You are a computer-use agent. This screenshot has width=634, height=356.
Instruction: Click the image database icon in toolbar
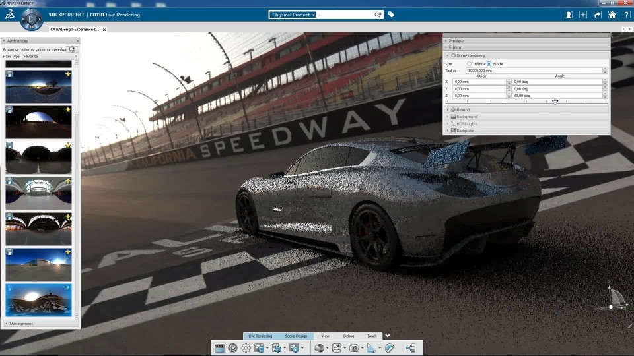pyautogui.click(x=259, y=348)
